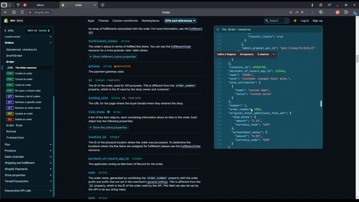Open the red circular extension icon
The width and height of the screenshot is (359, 202).
pyautogui.click(x=338, y=12)
